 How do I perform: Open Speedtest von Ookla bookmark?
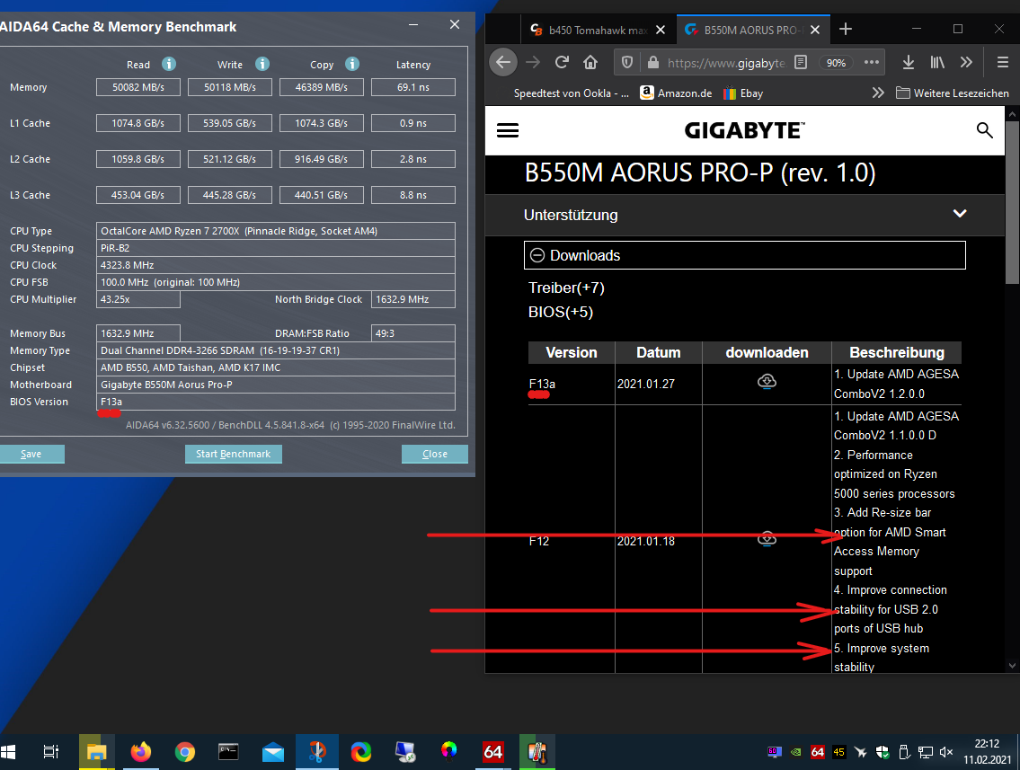click(572, 93)
